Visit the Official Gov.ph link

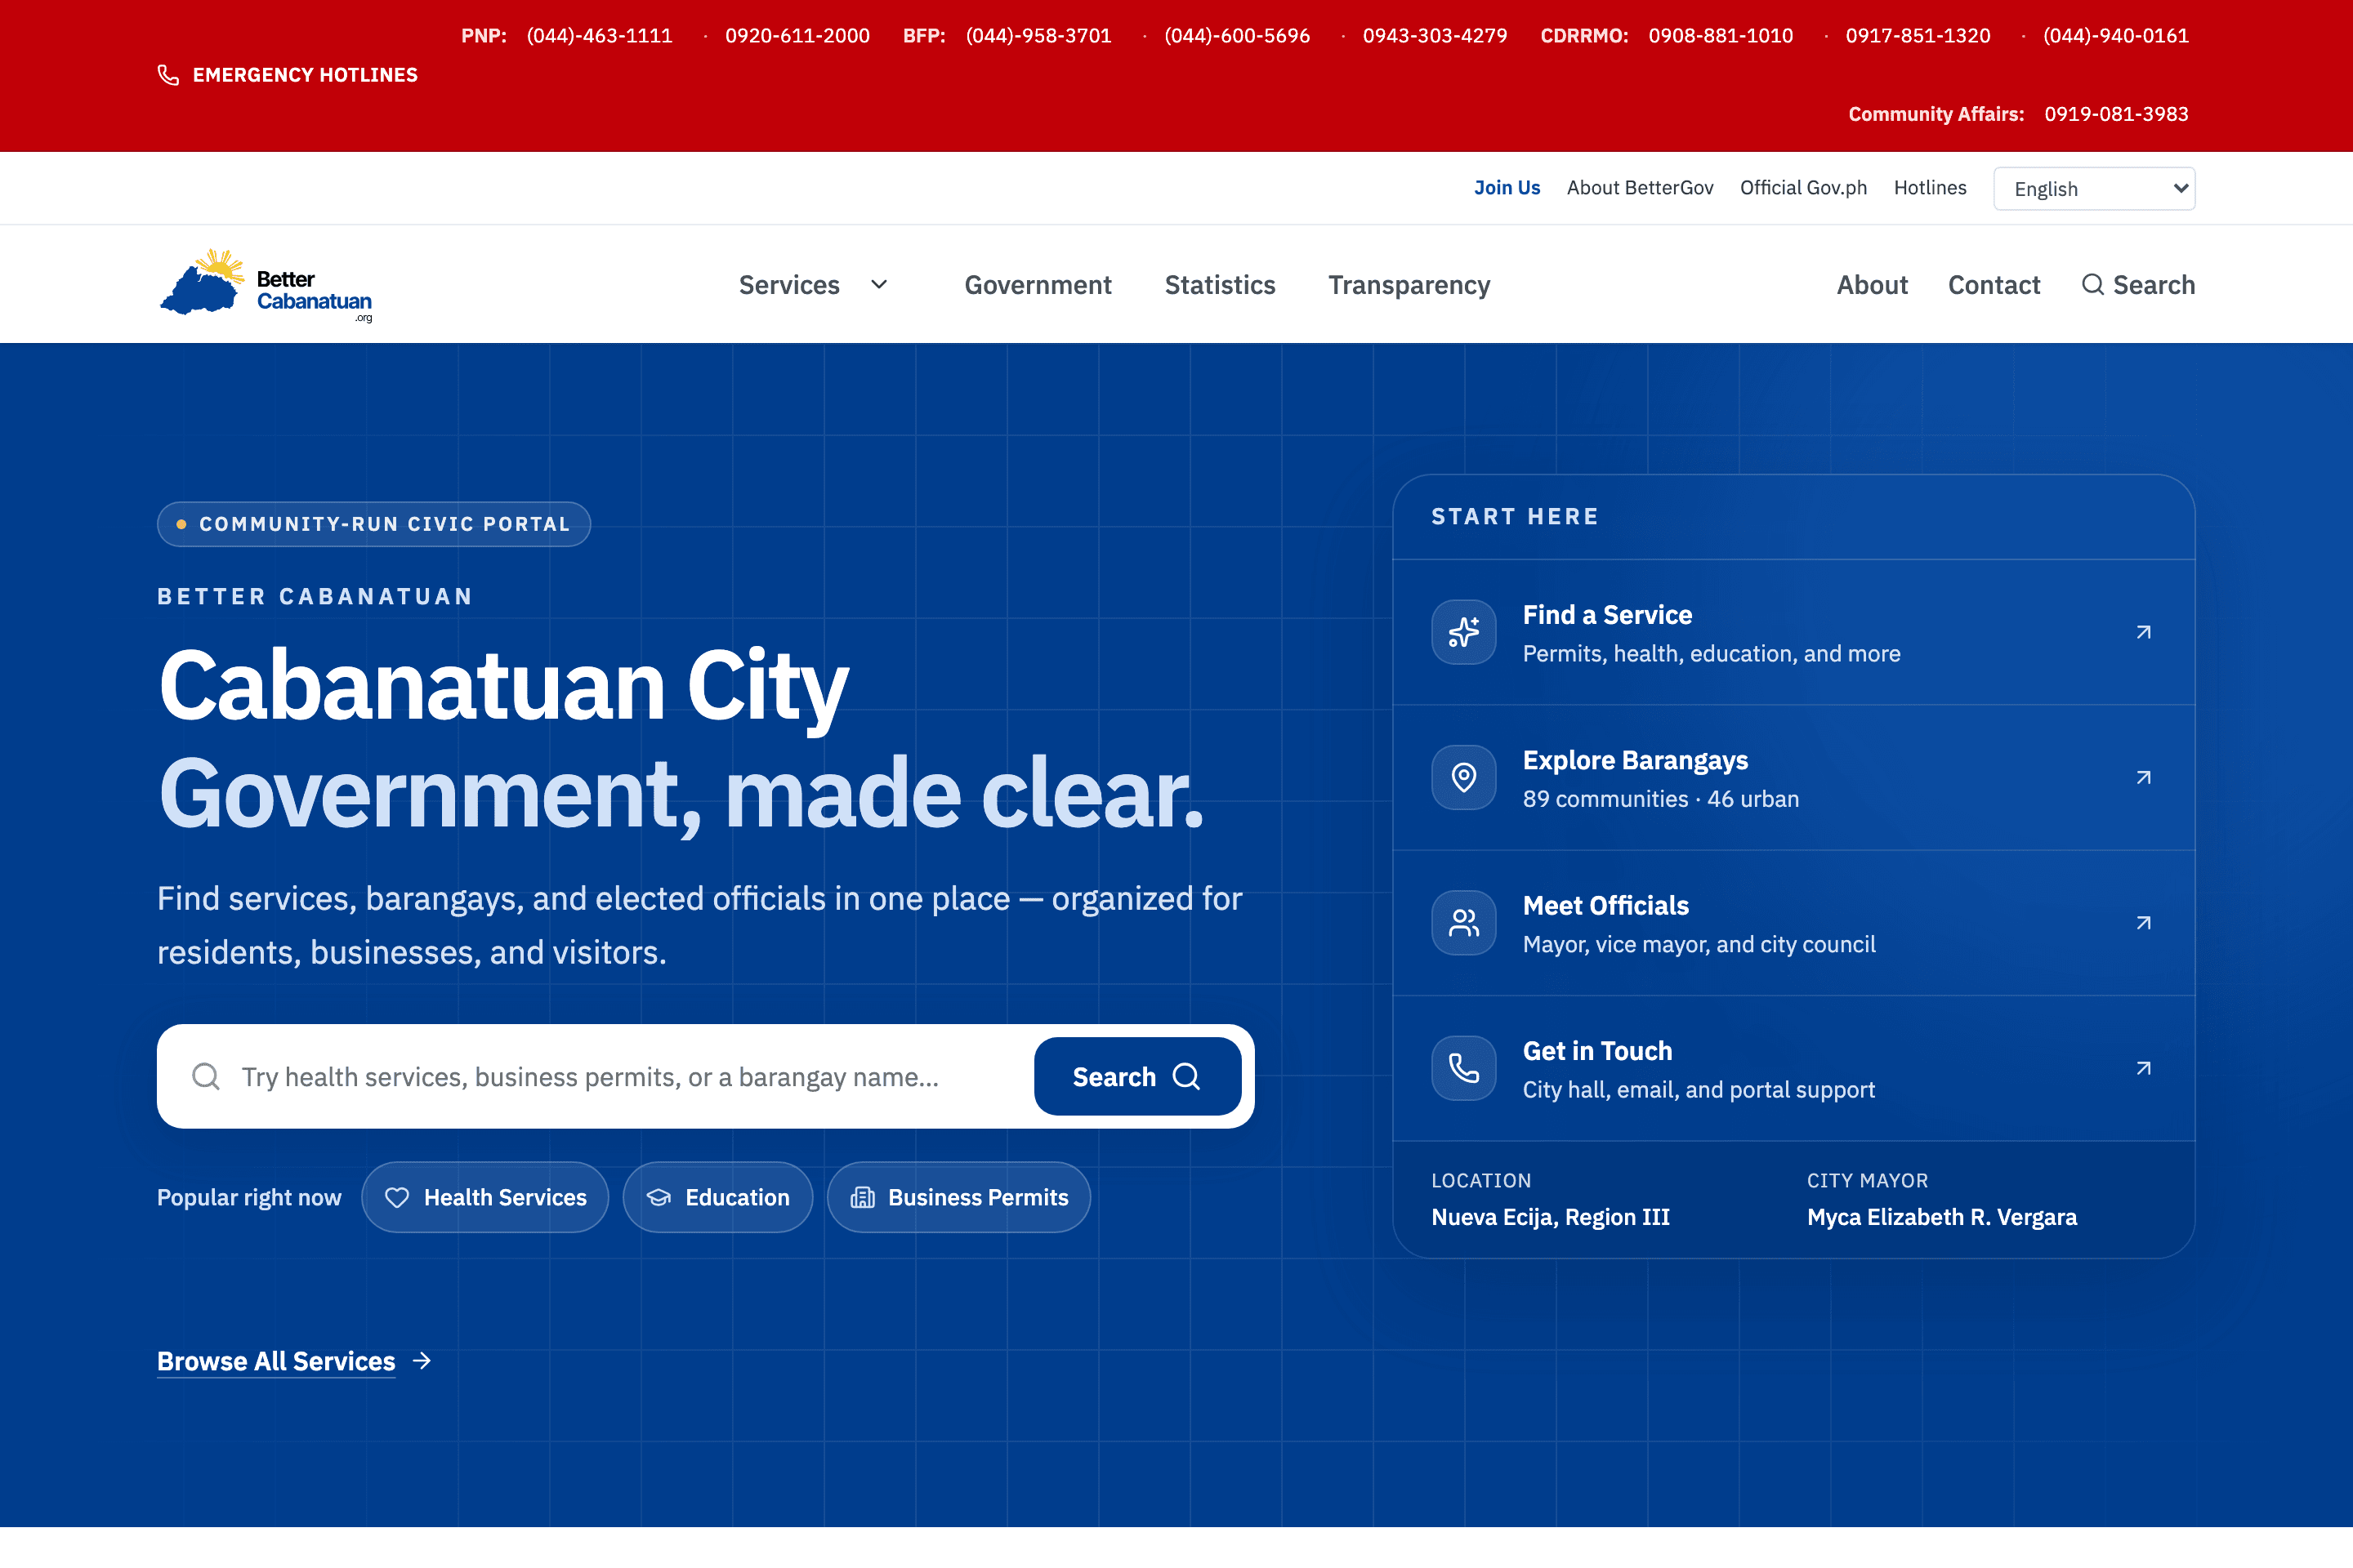[x=1803, y=188]
